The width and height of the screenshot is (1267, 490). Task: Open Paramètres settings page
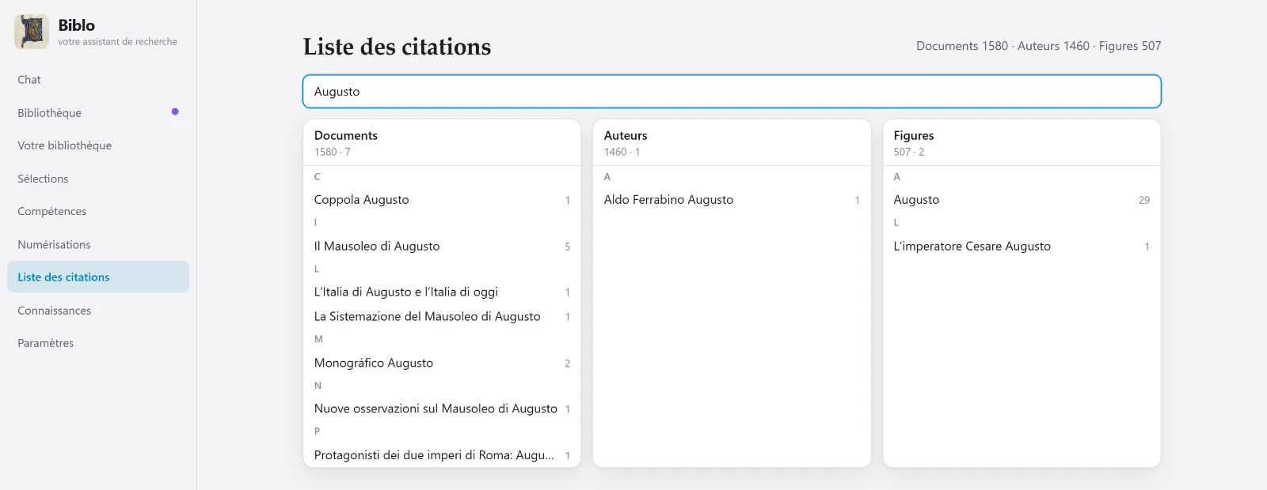[x=98, y=343]
